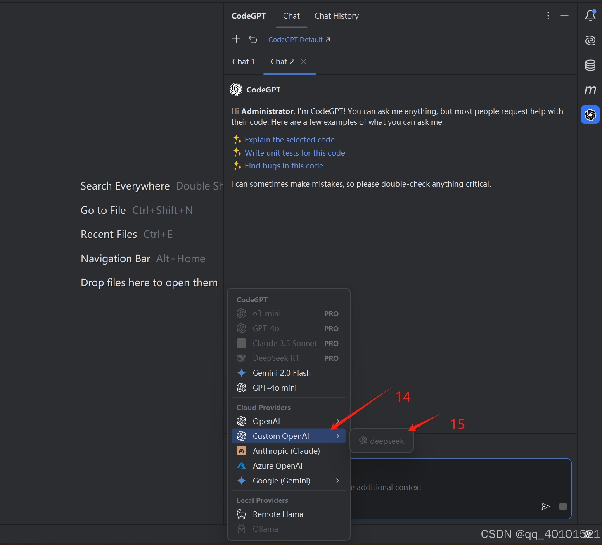602x545 pixels.
Task: Click the Go to File hint text
Action: [103, 210]
